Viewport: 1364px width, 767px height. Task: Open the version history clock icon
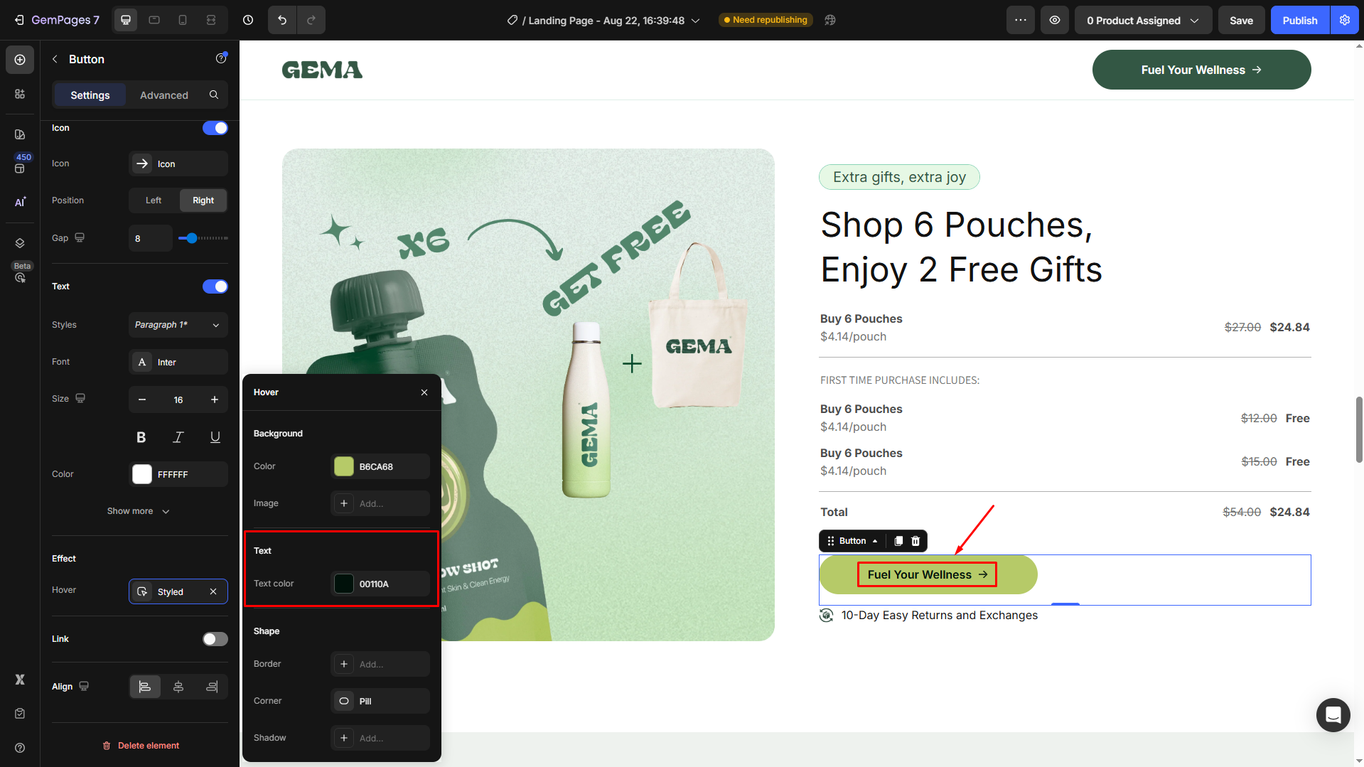click(x=248, y=20)
